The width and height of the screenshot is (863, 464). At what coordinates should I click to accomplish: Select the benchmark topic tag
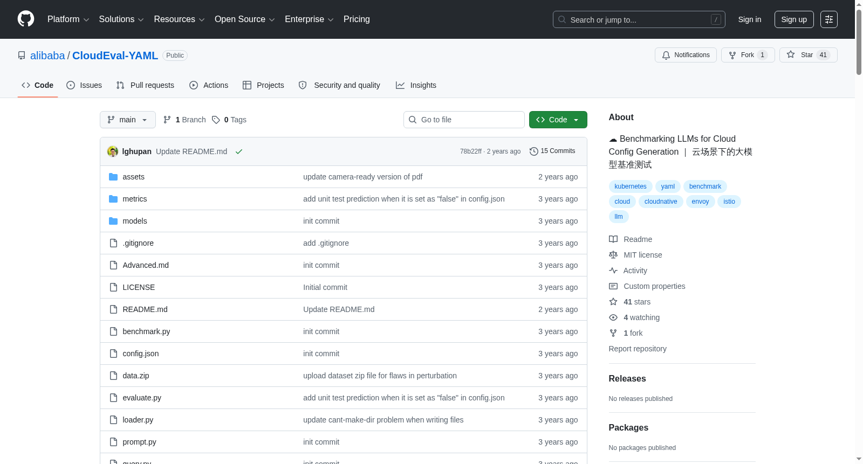[705, 186]
